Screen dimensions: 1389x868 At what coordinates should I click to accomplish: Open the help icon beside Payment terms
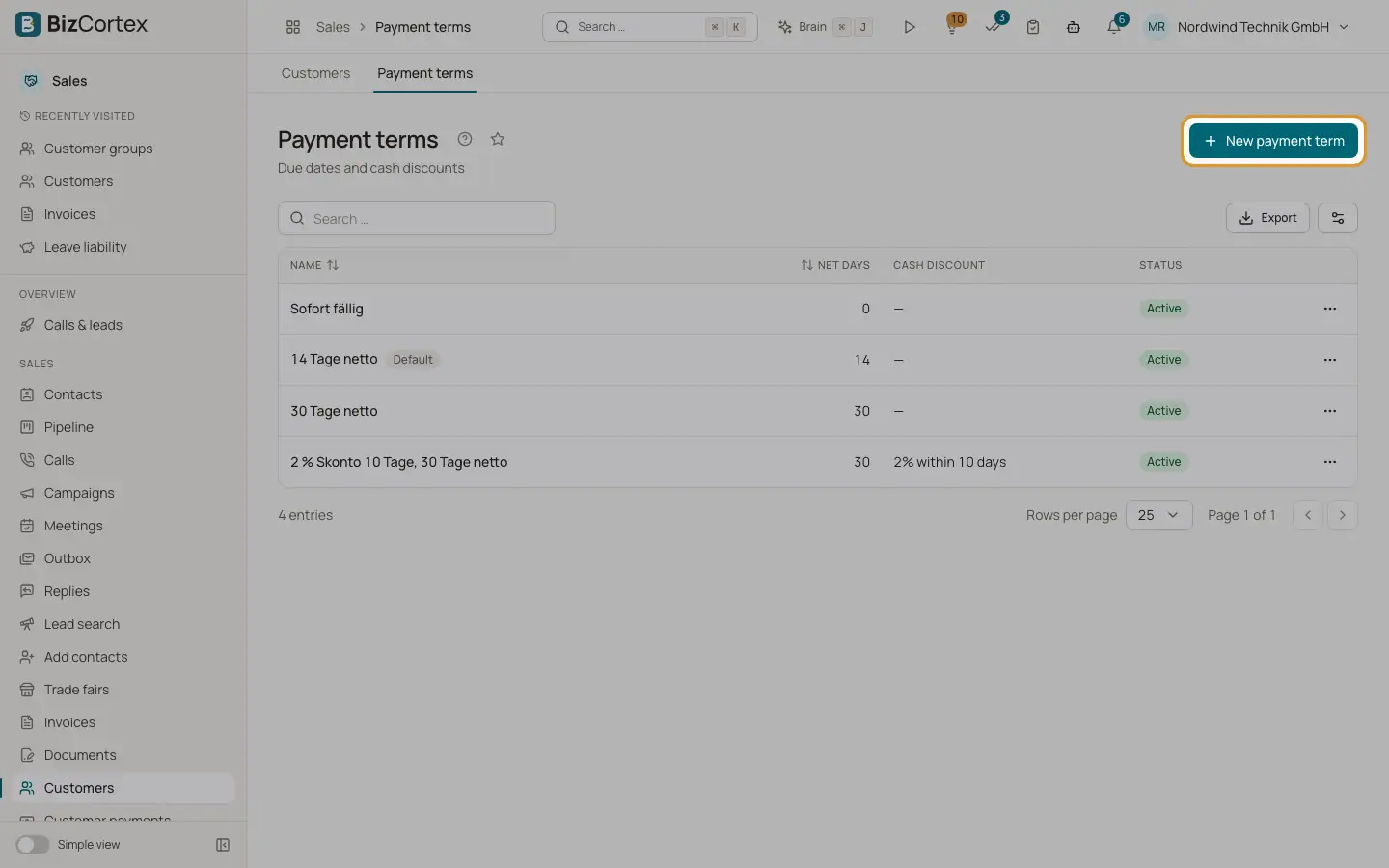coord(465,139)
